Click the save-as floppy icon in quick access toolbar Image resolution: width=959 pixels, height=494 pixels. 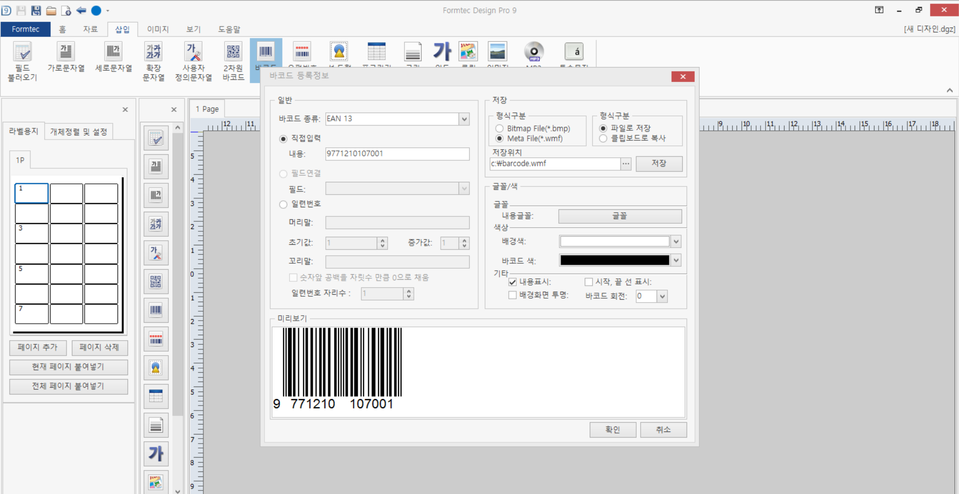tap(36, 10)
